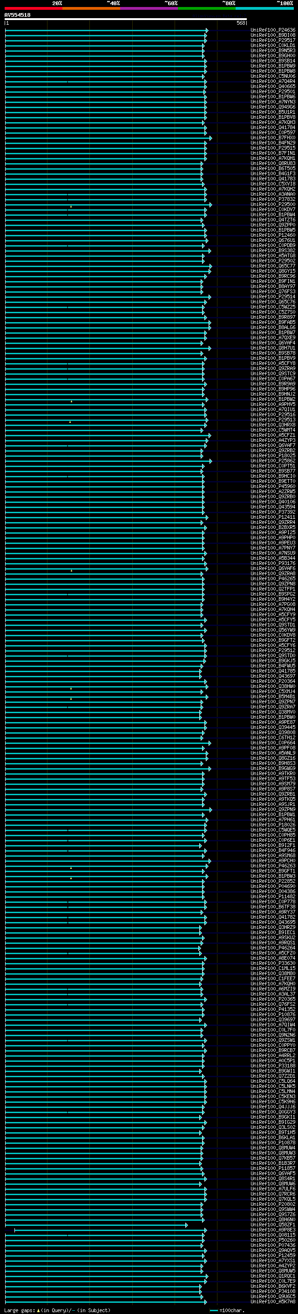Viewport: 298px width, 1314px height.
Task: Click UniRef100_Q40665 label
Action: [x=273, y=87]
